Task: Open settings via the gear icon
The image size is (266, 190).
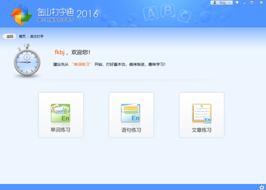Action: coord(262,187)
